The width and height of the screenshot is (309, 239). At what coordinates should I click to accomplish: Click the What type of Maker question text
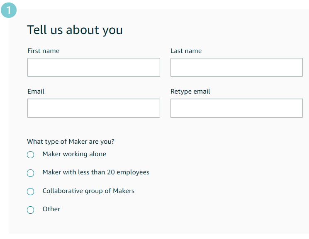pyautogui.click(x=71, y=142)
